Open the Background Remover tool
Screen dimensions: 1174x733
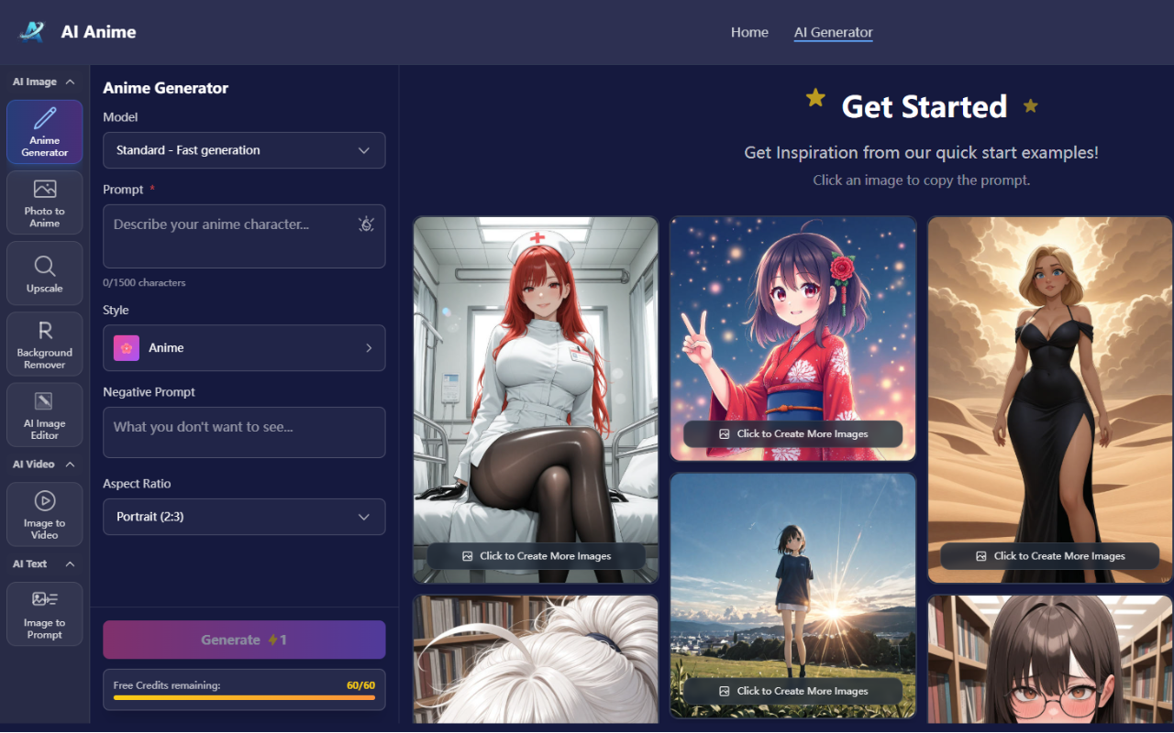(44, 344)
